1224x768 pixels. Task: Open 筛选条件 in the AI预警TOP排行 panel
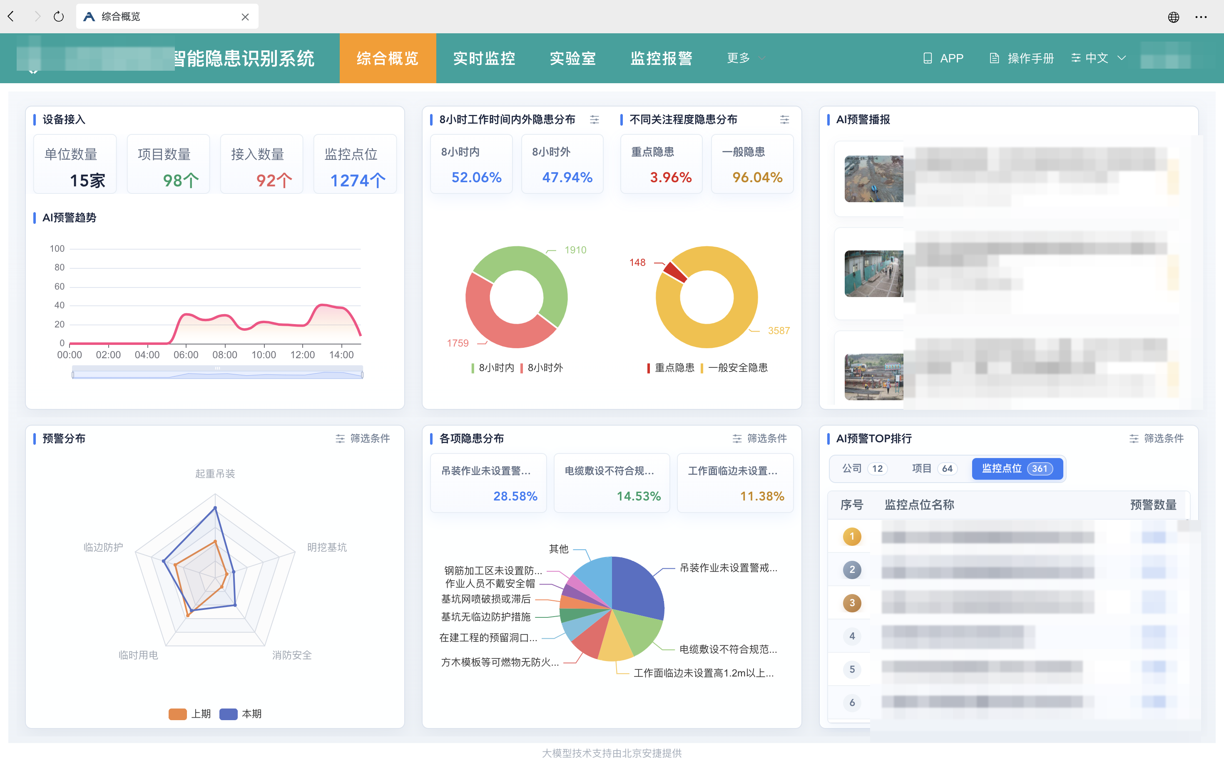(1157, 439)
